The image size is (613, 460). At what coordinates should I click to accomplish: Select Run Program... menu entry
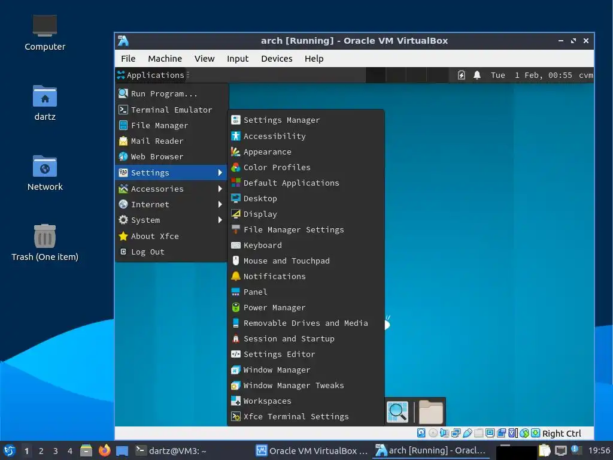[171, 94]
